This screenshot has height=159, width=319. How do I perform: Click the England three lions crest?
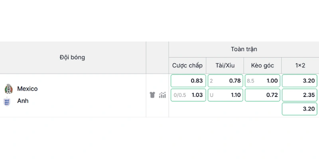(7, 101)
